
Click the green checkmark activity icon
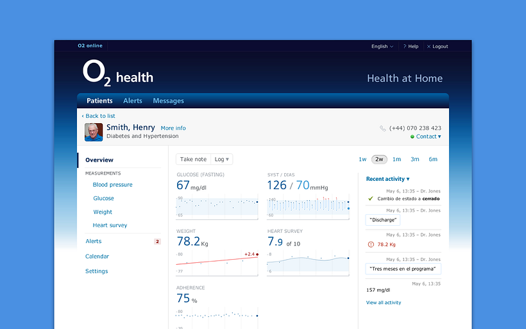371,199
